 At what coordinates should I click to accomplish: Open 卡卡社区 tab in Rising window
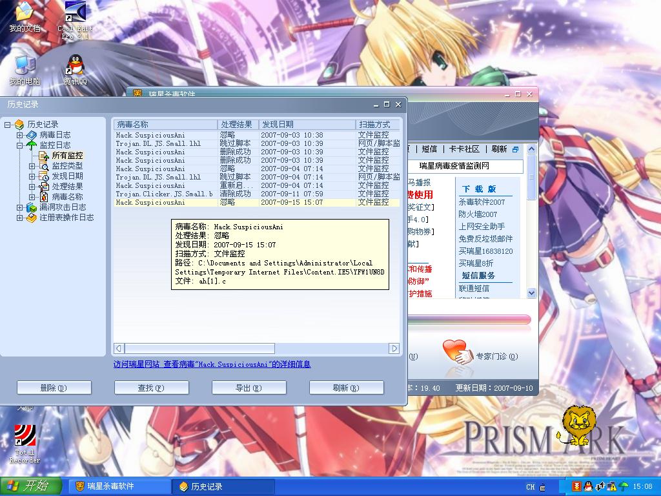coord(464,149)
